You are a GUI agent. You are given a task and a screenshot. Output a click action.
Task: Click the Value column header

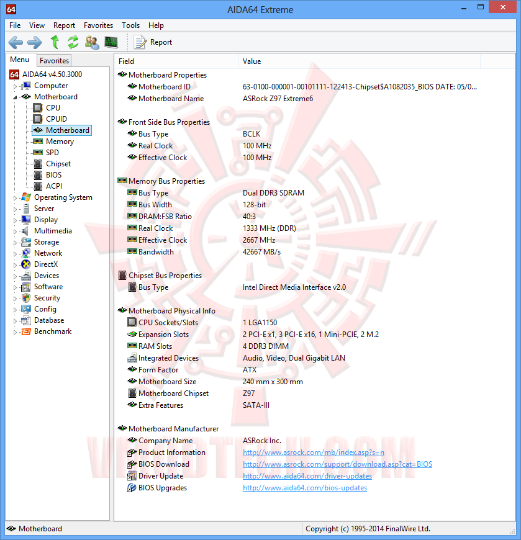pos(360,61)
